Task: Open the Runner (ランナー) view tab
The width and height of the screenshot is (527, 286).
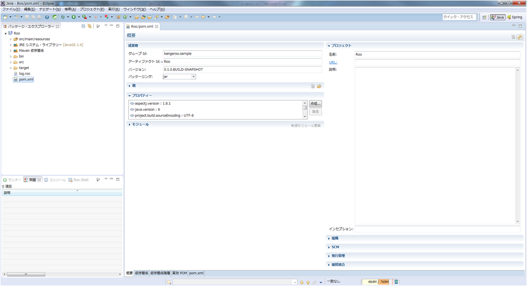Action: 12,180
